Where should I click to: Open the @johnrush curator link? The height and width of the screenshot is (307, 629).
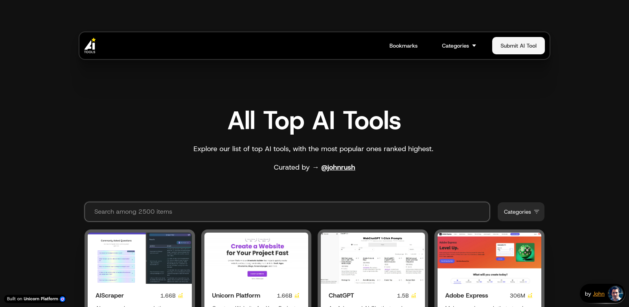338,167
